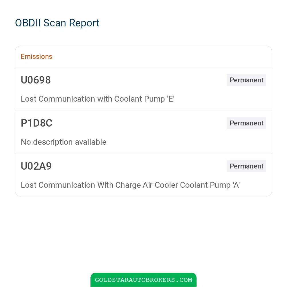This screenshot has width=287, height=287.
Task: Select the Emissions section header
Action: point(36,57)
